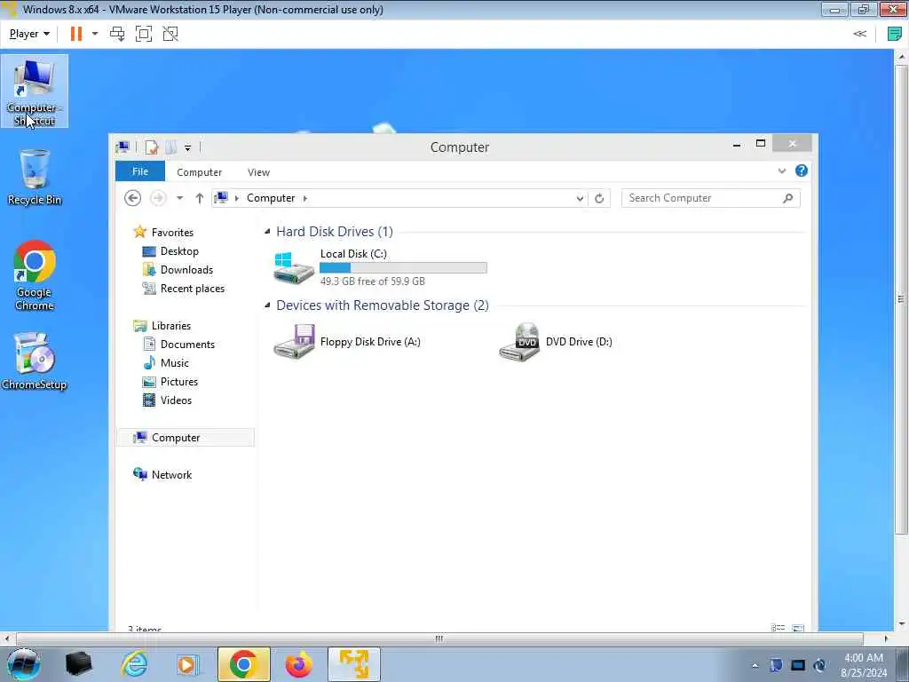Image resolution: width=909 pixels, height=682 pixels.
Task: Select Floppy Disk Drive (A:)
Action: (348, 342)
